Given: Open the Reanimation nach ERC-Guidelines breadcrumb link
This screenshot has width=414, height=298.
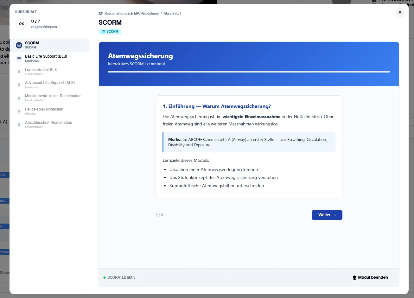Looking at the screenshot, I should 131,13.
